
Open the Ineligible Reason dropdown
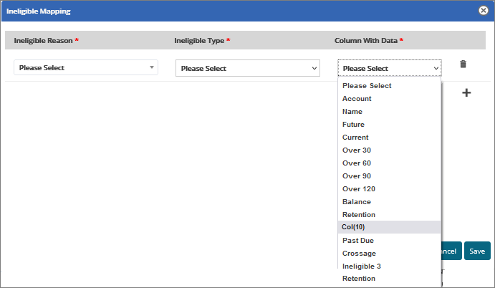(85, 68)
